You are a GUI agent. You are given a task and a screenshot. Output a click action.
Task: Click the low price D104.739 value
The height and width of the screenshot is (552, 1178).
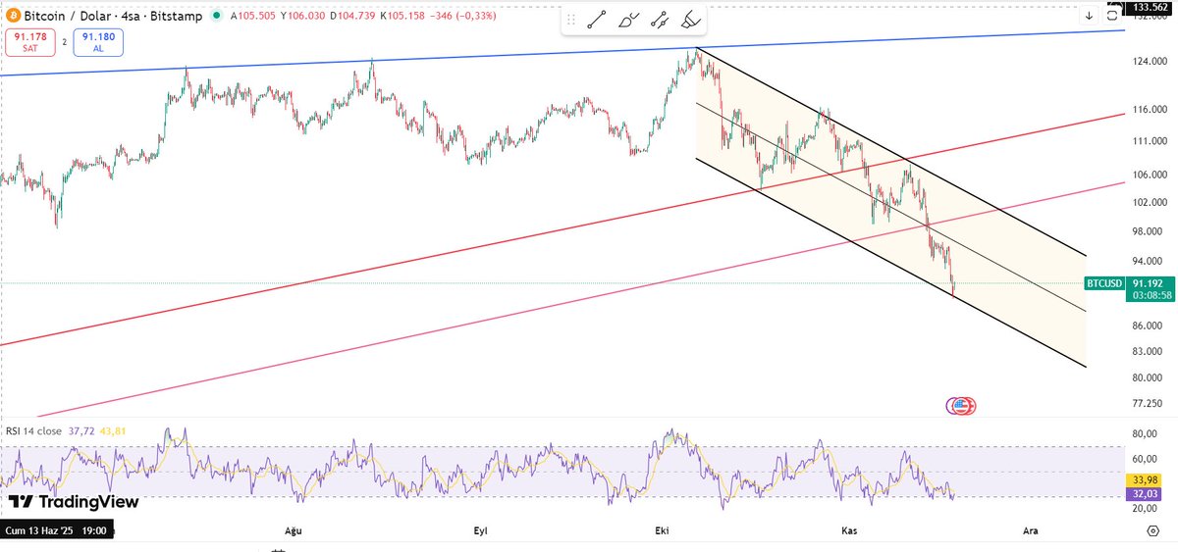tap(351, 17)
